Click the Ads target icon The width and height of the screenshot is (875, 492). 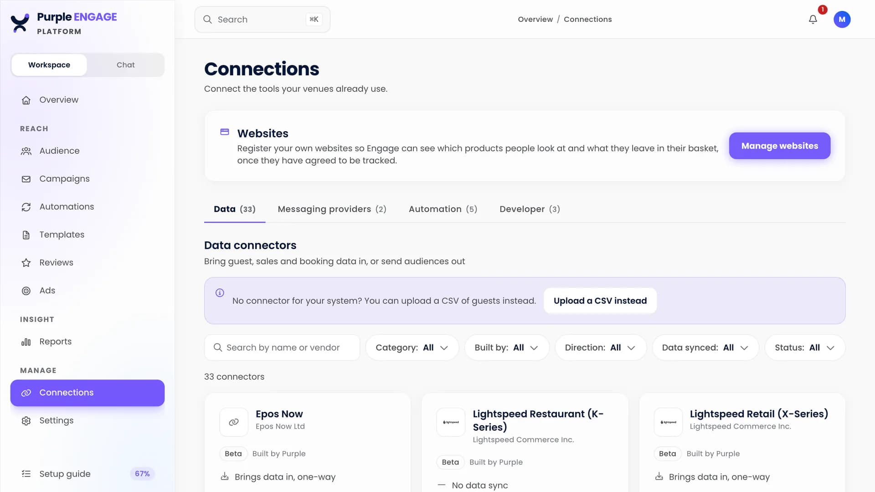(x=26, y=291)
